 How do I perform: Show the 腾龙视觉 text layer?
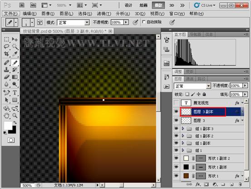pyautogui.click(x=176, y=102)
